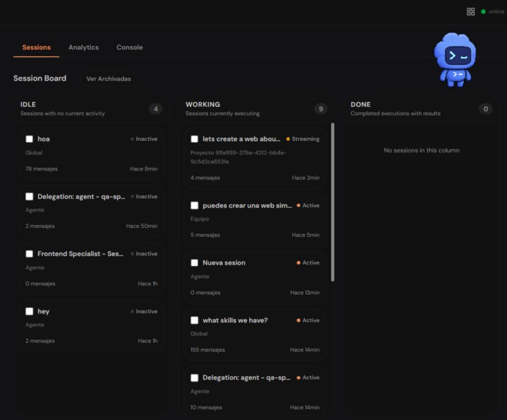Check the 'hoa' session checkbox
The height and width of the screenshot is (420, 507).
point(29,139)
